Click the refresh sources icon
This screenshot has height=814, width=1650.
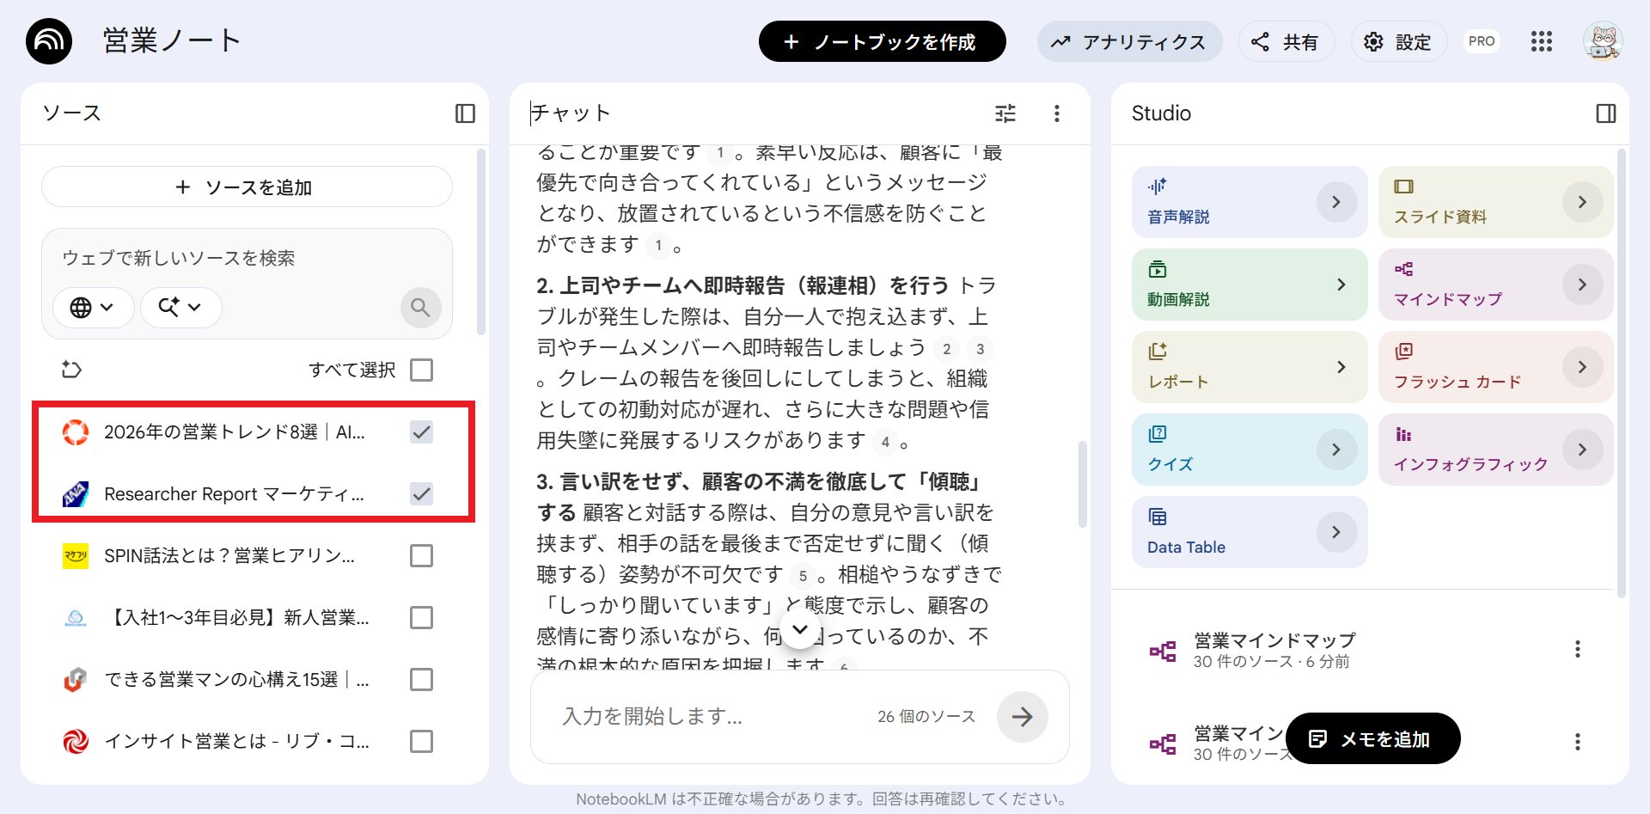[x=71, y=370]
